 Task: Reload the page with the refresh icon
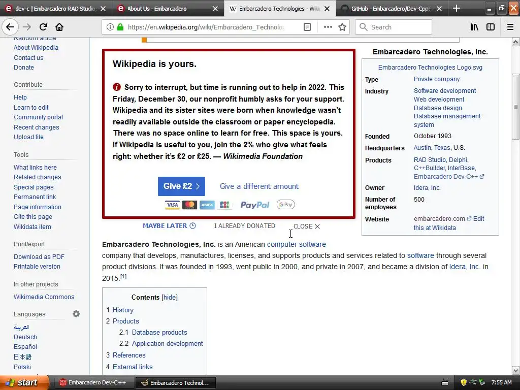click(43, 27)
